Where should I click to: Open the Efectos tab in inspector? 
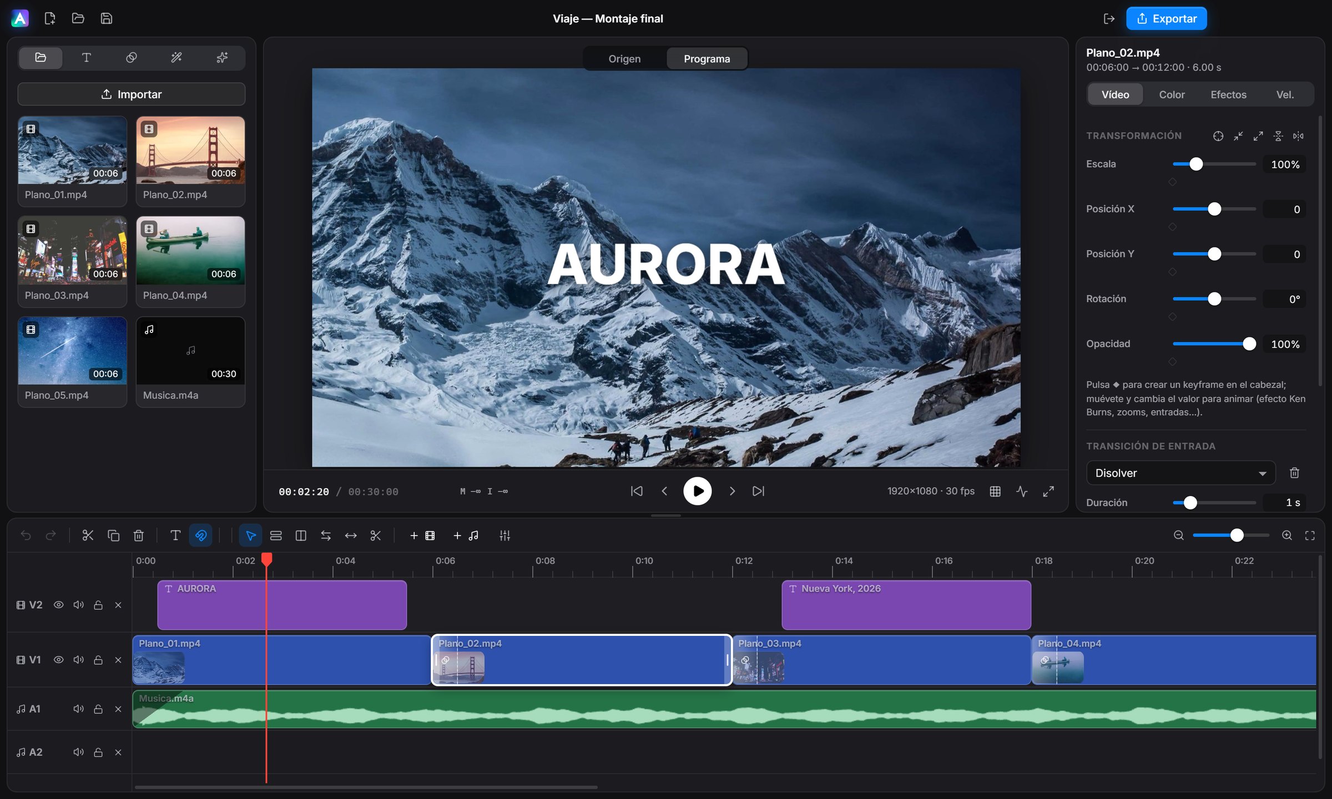tap(1228, 94)
